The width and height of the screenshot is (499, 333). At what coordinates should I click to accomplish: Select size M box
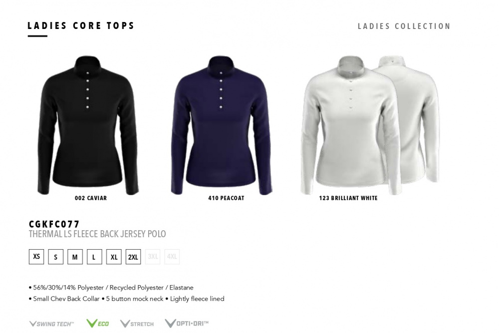pyautogui.click(x=75, y=257)
